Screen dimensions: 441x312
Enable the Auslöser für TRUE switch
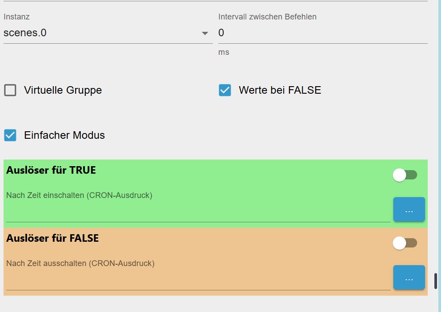click(405, 175)
